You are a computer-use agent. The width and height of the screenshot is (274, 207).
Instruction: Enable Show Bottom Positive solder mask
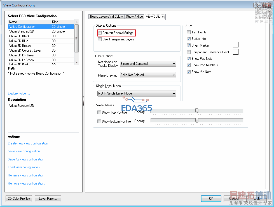(99, 121)
